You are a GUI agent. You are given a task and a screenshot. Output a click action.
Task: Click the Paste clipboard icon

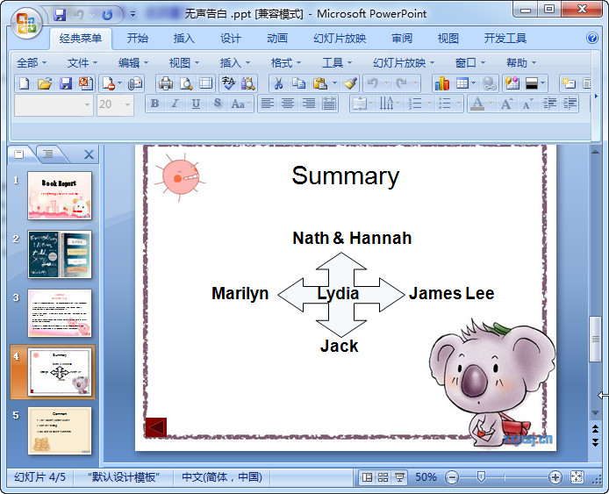coord(319,83)
